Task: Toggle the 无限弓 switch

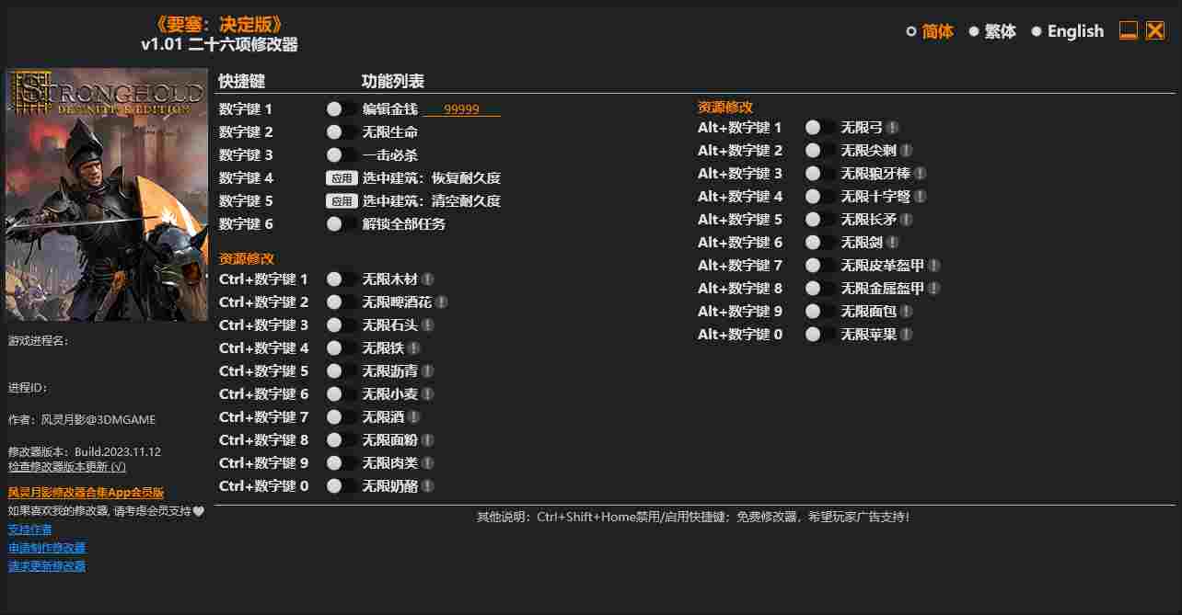Action: [x=820, y=127]
